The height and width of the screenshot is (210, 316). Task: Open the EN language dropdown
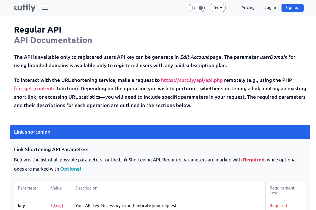pos(218,8)
